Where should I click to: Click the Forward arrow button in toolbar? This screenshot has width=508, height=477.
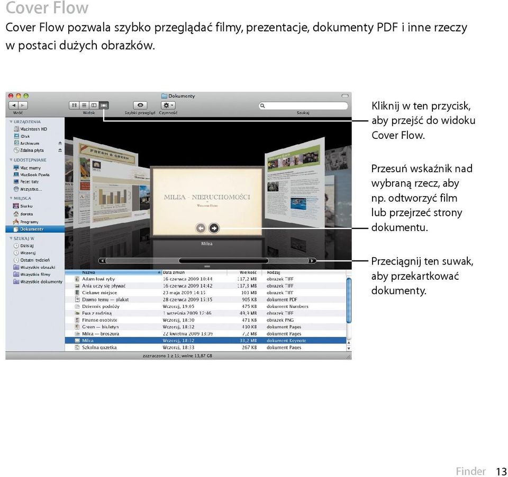point(23,105)
